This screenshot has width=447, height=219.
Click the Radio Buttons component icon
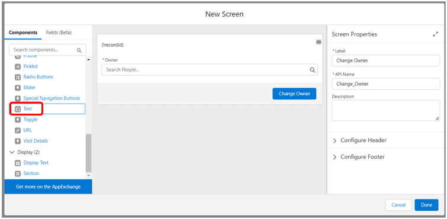[x=18, y=77]
